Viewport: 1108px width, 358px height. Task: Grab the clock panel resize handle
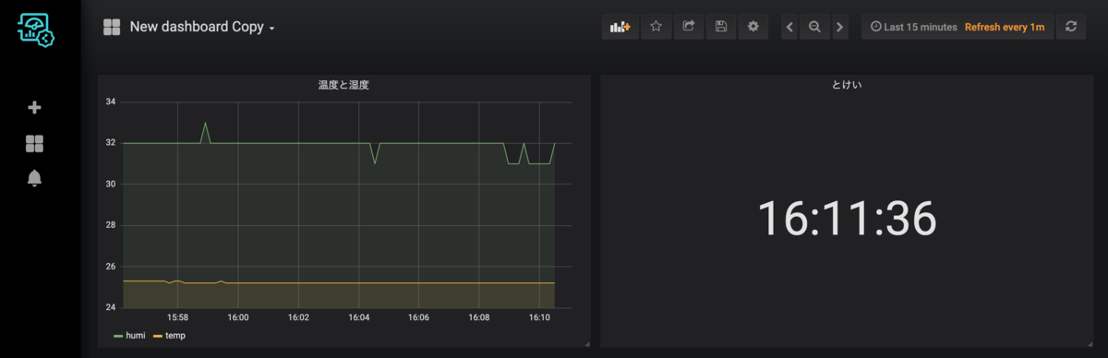tap(1090, 343)
